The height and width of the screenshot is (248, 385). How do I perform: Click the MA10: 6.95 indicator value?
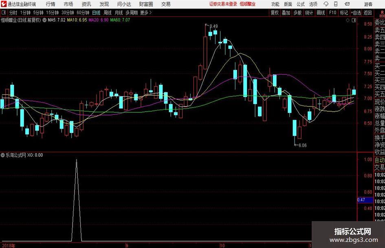77,20
